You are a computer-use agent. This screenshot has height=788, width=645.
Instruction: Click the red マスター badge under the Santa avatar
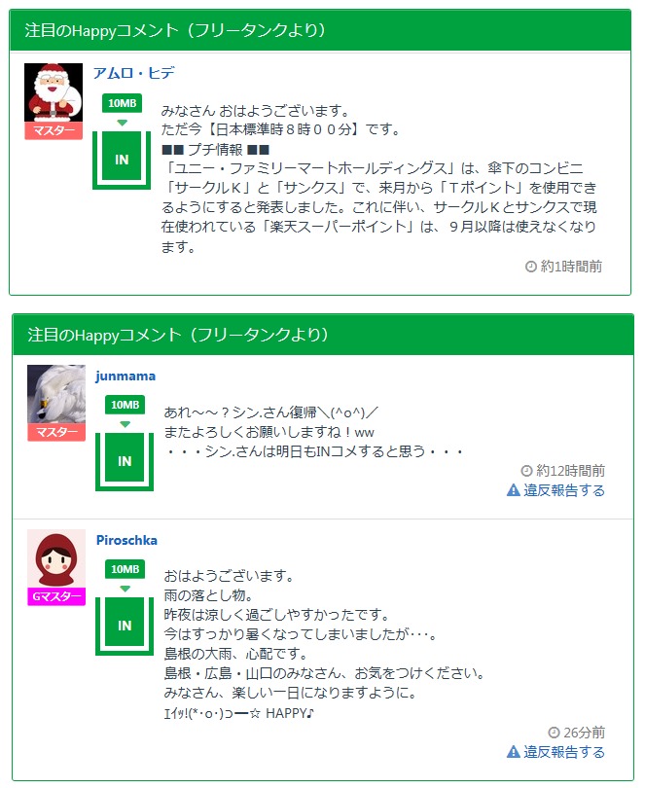pos(54,130)
